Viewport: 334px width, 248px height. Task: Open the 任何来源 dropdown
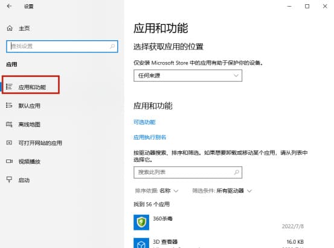point(188,76)
